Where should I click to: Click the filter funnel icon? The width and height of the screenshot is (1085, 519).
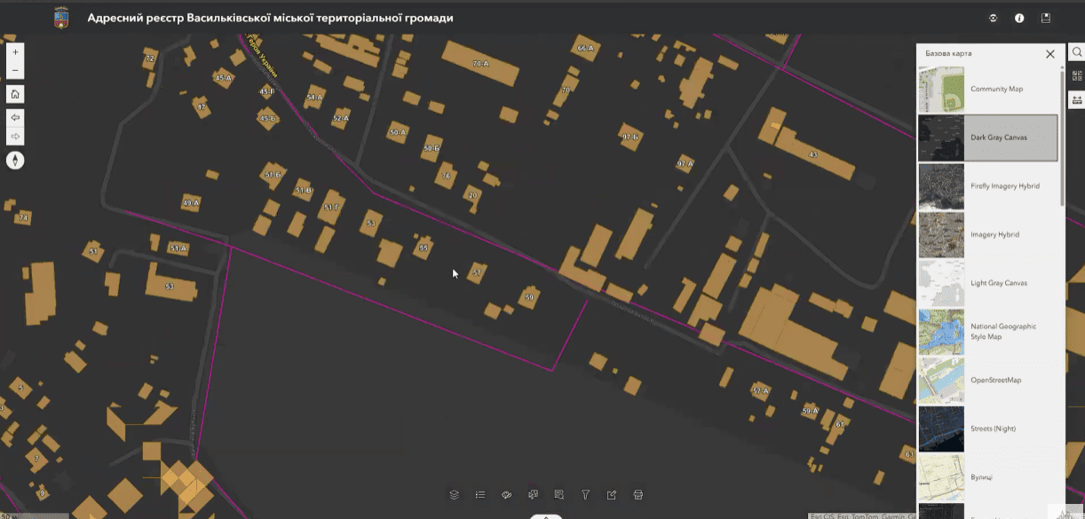click(x=585, y=495)
